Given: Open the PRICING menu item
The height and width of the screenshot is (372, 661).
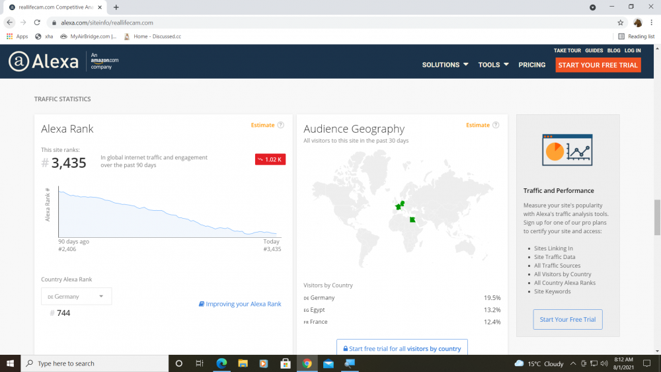Looking at the screenshot, I should [x=532, y=65].
